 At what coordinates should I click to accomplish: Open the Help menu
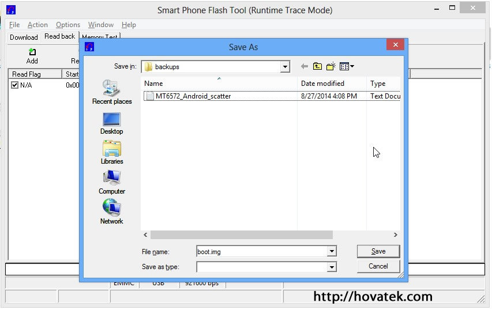129,25
